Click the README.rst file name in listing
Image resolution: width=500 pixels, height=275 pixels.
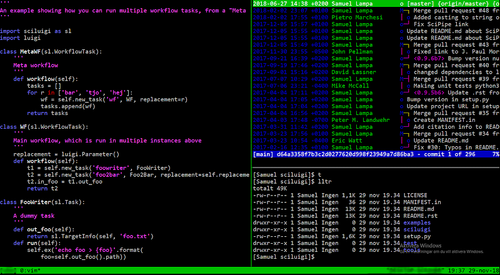(x=421, y=216)
